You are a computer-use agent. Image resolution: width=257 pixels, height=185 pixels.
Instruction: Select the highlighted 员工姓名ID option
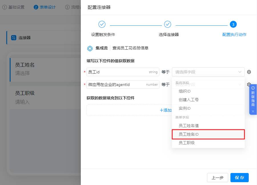(x=208, y=134)
